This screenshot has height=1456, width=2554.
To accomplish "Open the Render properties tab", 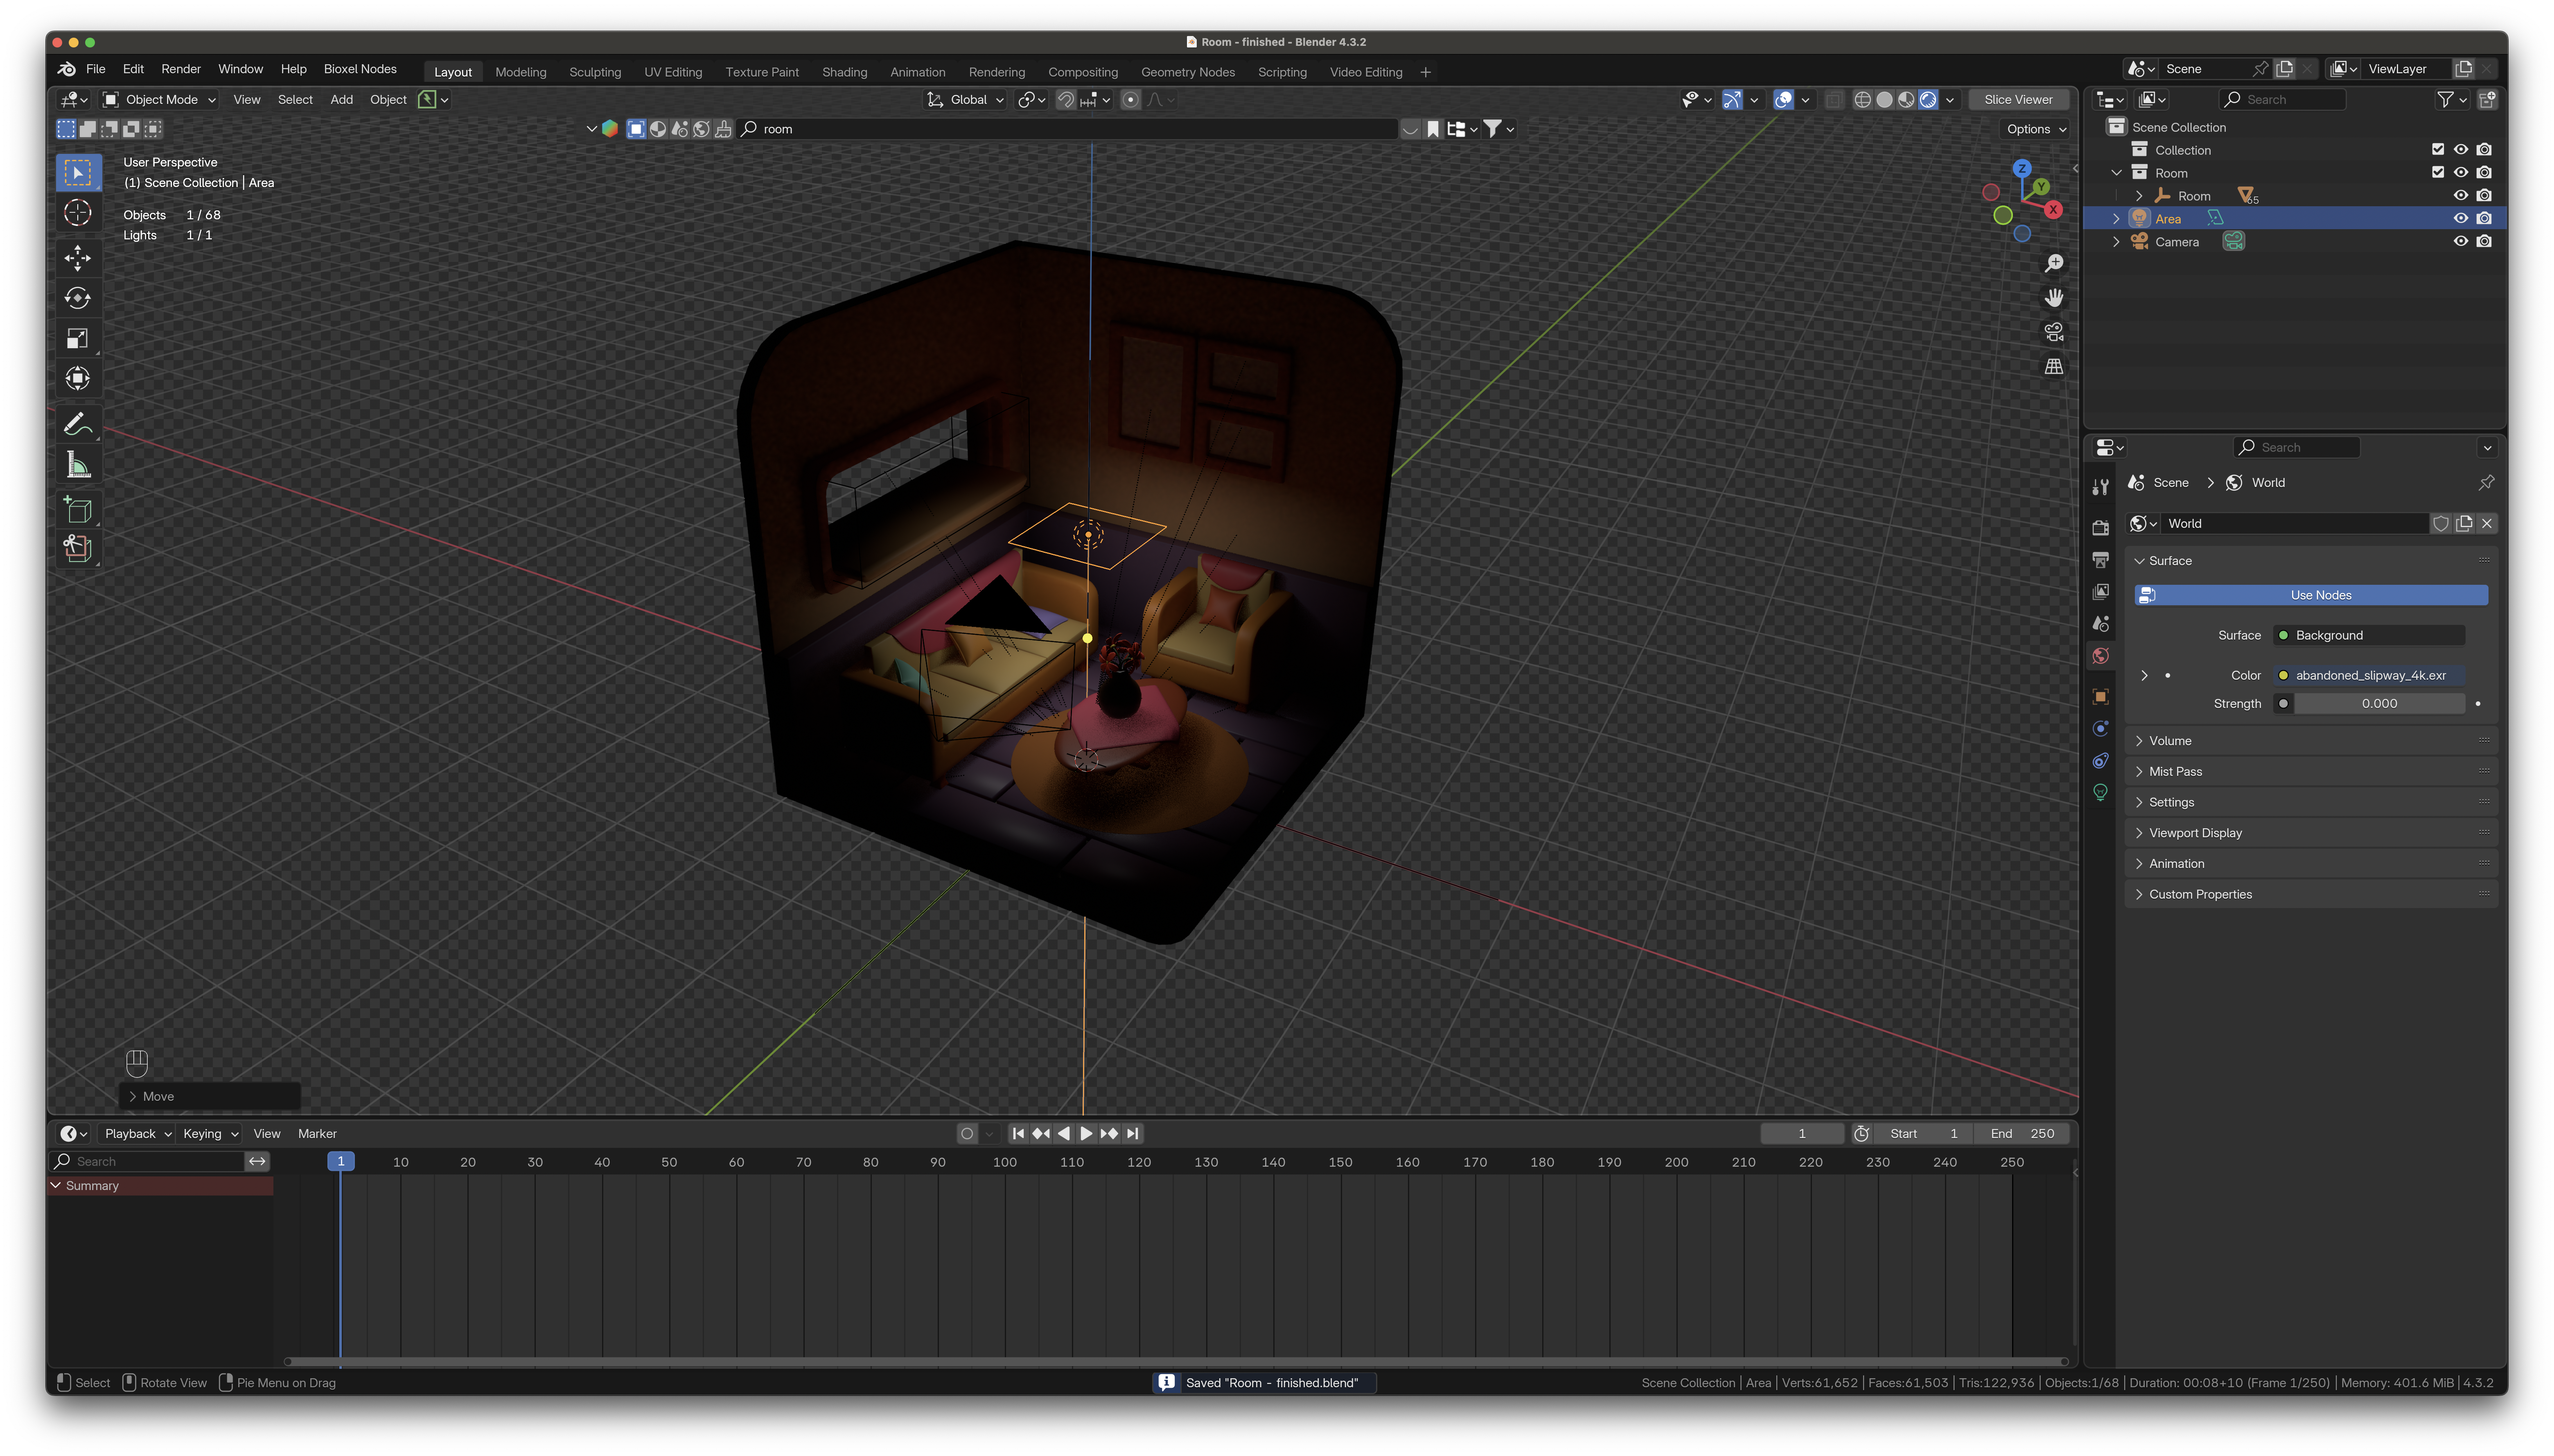I will (x=2101, y=527).
